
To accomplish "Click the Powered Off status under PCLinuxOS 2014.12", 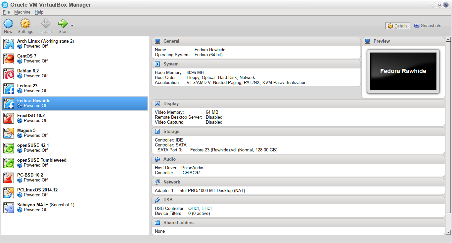I will click(x=36, y=195).
